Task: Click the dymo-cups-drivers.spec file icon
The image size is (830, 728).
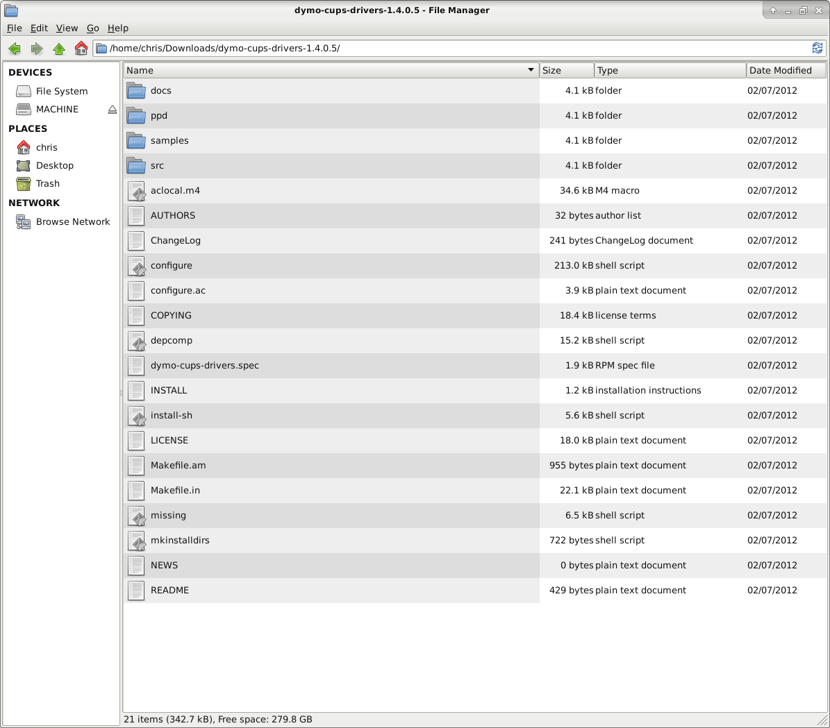Action: (137, 365)
